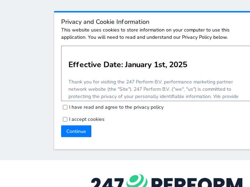The image size is (250, 187).
Task: Click the blue Continue button
Action: [76, 131]
